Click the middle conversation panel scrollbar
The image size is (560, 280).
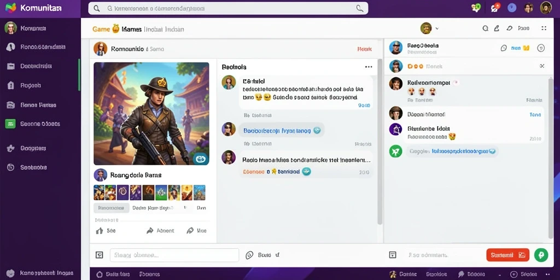pyautogui.click(x=380, y=142)
